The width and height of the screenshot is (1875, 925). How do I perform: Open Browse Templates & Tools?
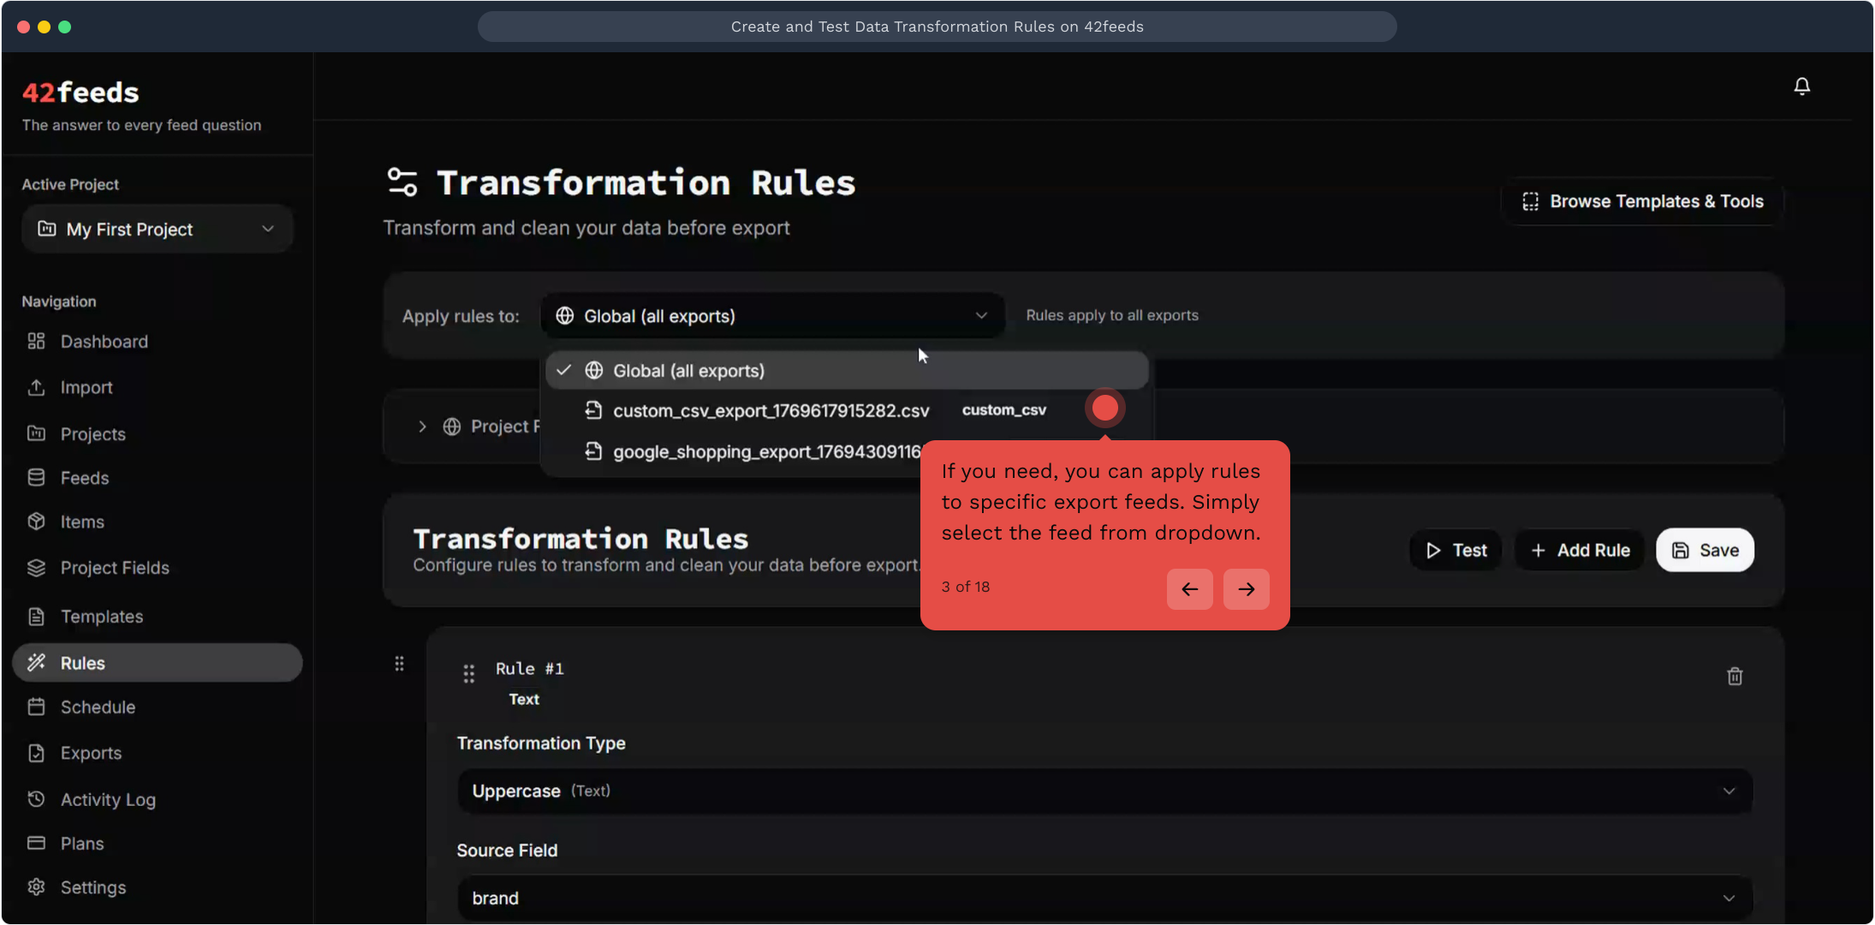pyautogui.click(x=1642, y=201)
